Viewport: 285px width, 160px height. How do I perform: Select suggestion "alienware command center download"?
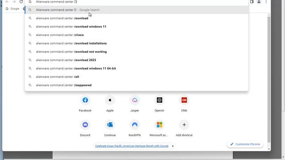pyautogui.click(x=137, y=18)
